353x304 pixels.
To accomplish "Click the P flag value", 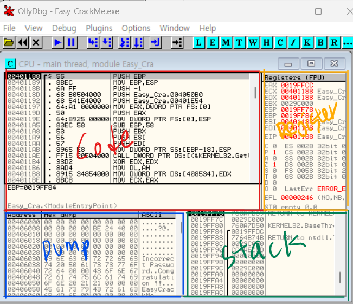I will [x=274, y=152].
